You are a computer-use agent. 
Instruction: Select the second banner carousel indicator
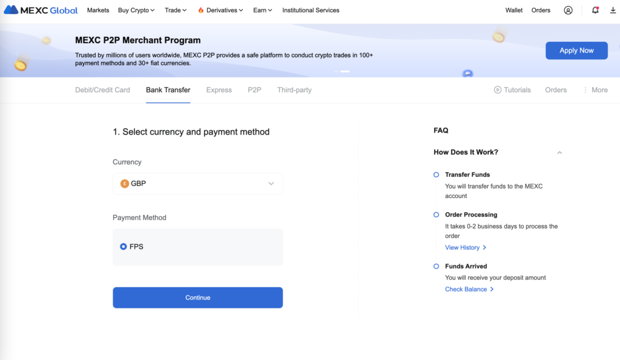click(345, 72)
